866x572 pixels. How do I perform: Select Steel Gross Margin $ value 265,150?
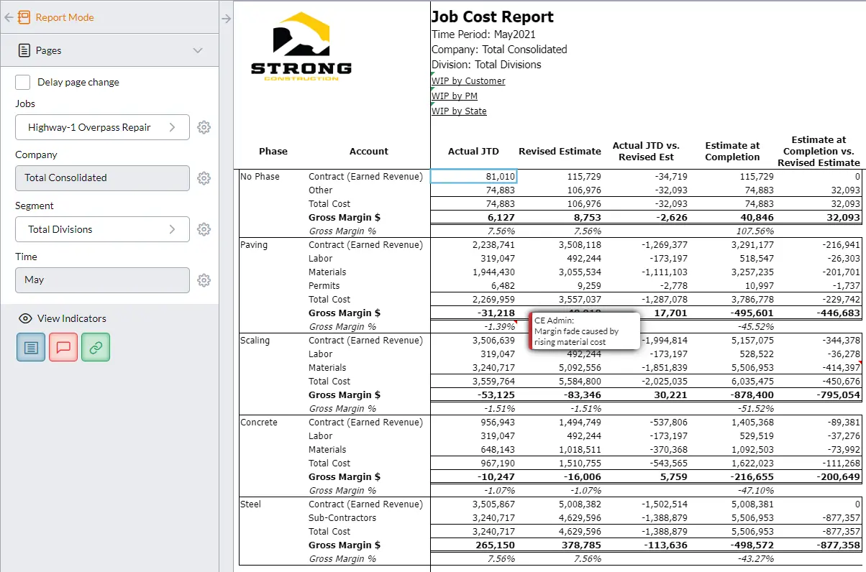point(473,545)
